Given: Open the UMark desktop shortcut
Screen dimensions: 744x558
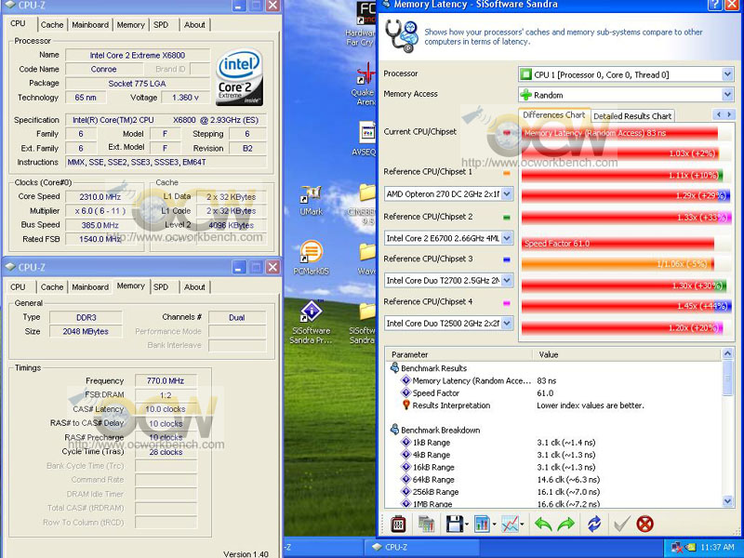Looking at the screenshot, I should [312, 201].
